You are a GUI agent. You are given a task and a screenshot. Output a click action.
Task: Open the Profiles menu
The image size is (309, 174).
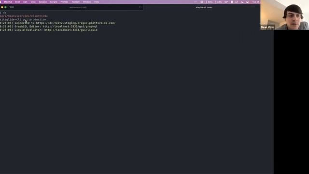coord(64,2)
